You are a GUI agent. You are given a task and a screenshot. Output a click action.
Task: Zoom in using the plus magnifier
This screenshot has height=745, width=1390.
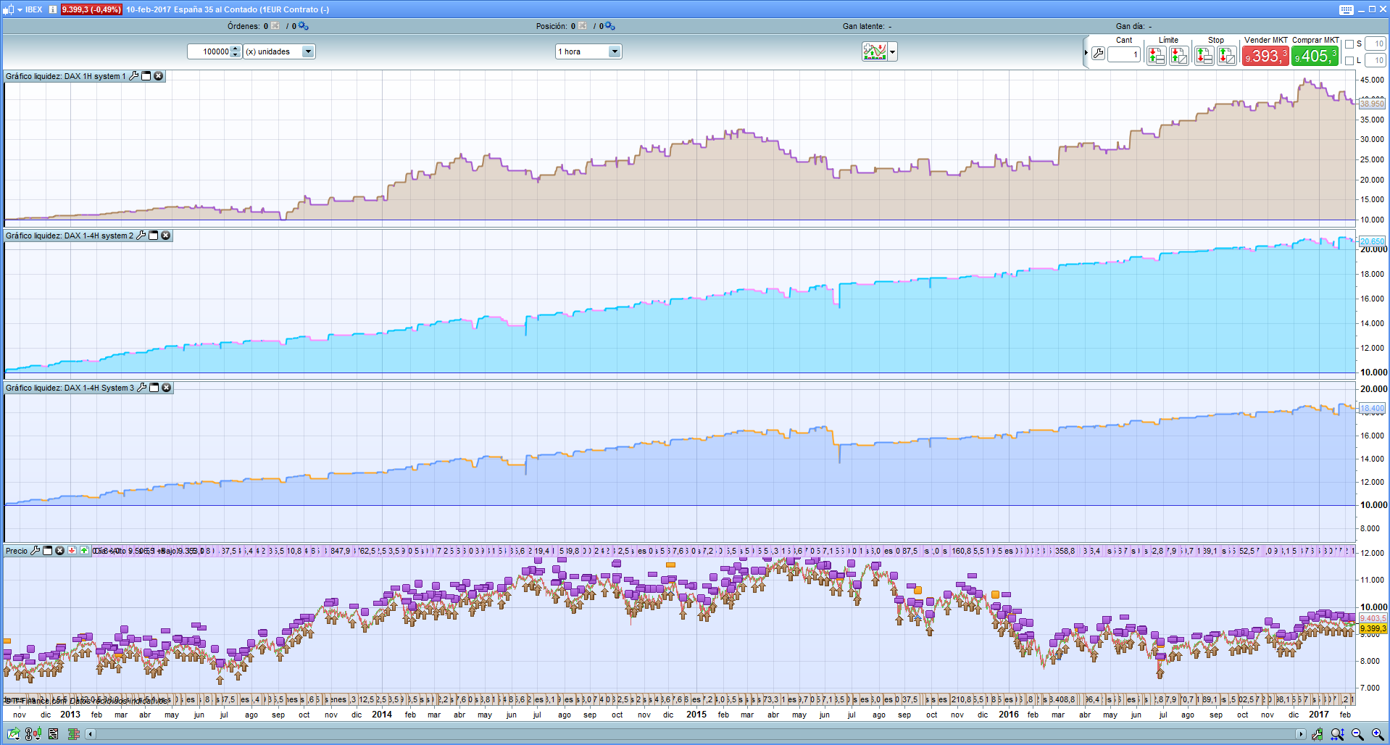[1378, 734]
